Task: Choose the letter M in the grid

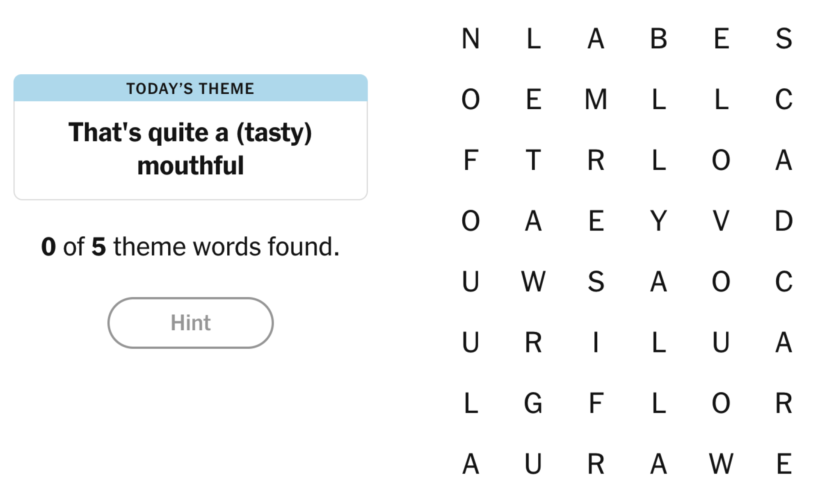Action: pyautogui.click(x=596, y=99)
